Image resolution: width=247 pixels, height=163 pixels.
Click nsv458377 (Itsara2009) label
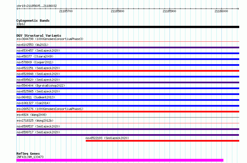(x=35, y=56)
